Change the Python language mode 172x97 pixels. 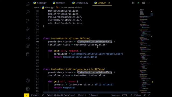pos(137,95)
